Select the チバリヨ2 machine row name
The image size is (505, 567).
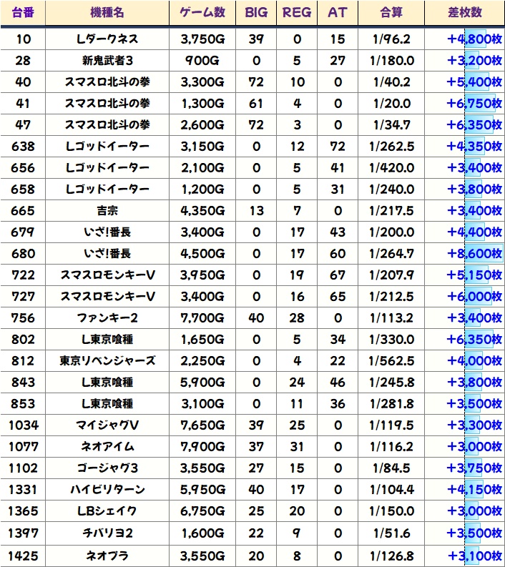click(x=107, y=533)
